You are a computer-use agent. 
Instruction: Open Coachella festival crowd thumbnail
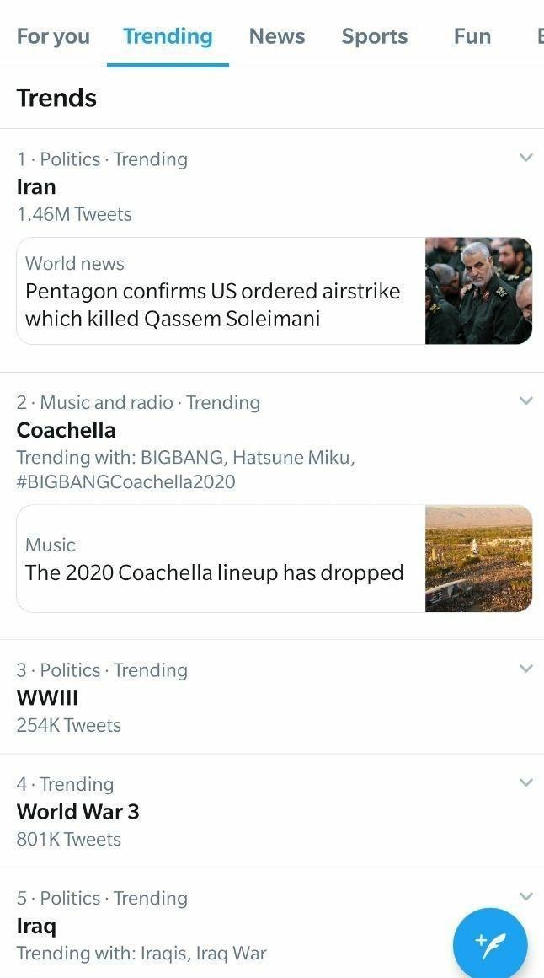tap(478, 558)
